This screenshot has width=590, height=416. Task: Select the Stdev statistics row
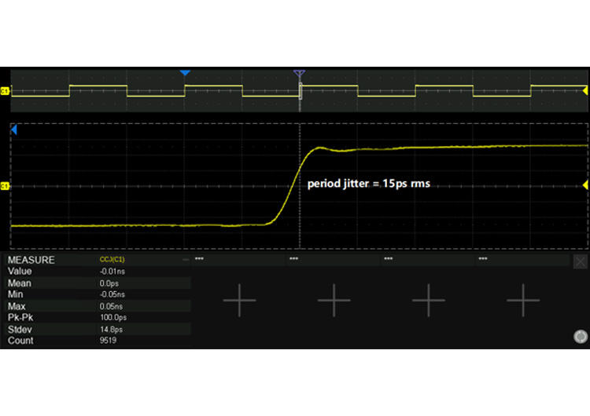pos(96,330)
